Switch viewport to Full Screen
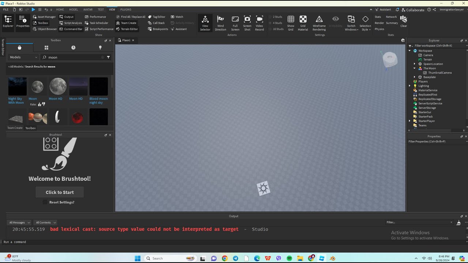Screen dimensions: 468x263 [235, 23]
